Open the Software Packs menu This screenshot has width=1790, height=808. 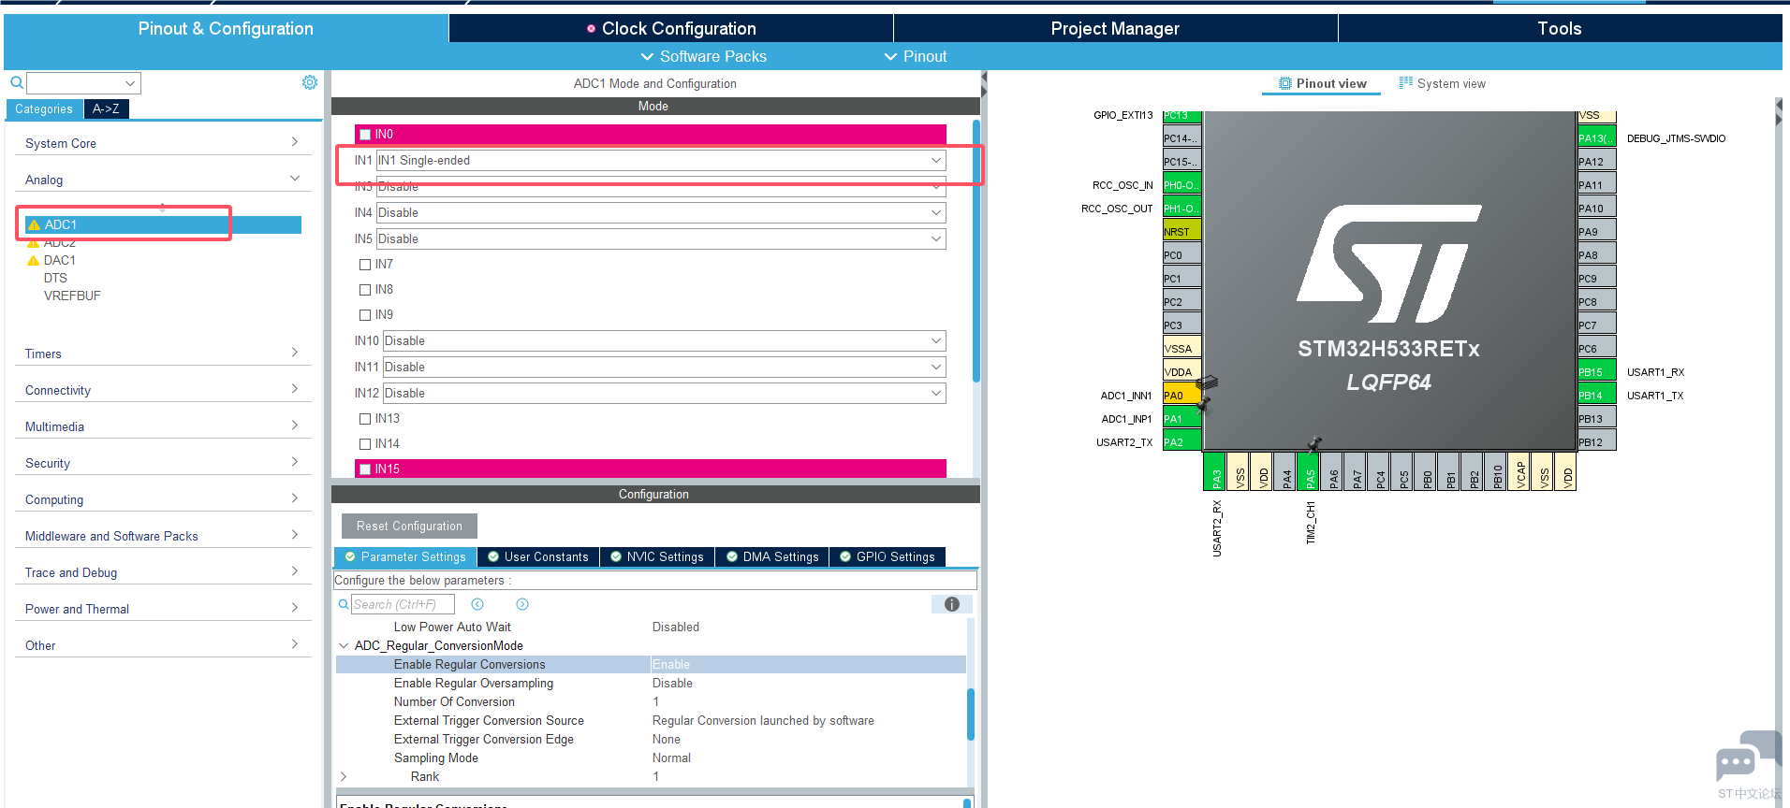point(703,57)
